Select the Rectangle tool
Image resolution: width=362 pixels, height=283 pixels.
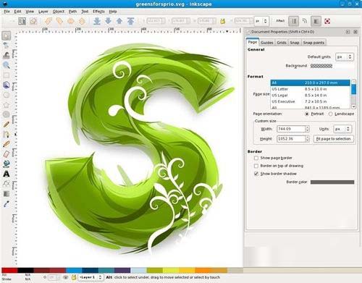click(7, 75)
